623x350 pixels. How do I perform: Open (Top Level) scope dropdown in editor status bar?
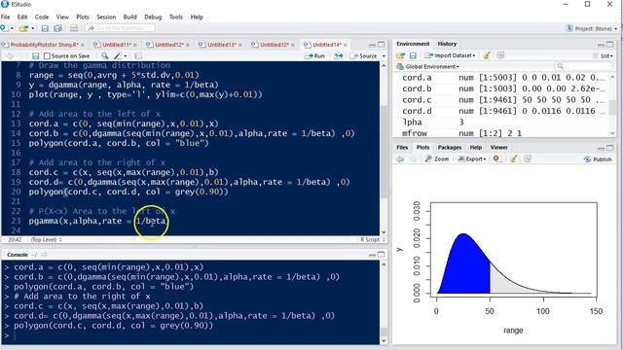[x=47, y=240]
